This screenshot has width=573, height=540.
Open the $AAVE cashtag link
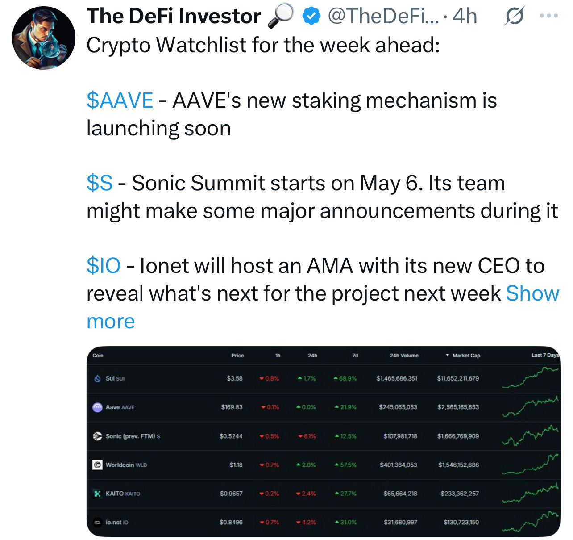pos(120,100)
